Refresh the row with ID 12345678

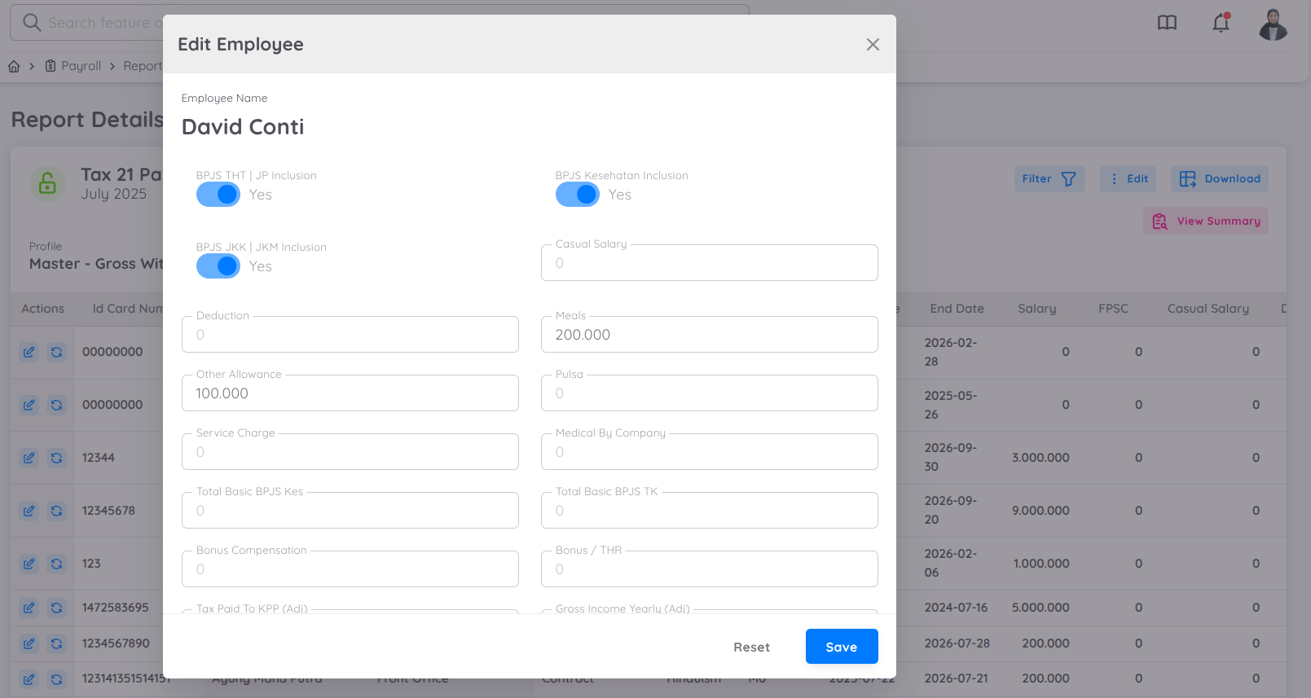(x=56, y=511)
